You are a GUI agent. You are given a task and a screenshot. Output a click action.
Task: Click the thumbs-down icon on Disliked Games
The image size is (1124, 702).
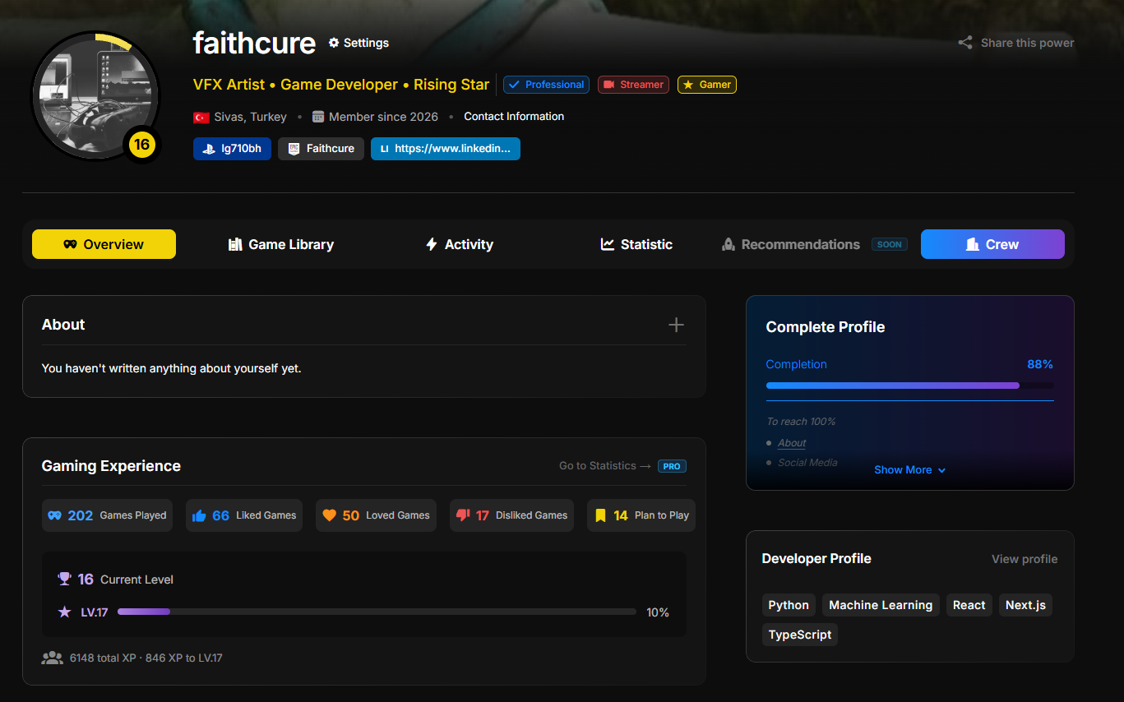click(463, 515)
